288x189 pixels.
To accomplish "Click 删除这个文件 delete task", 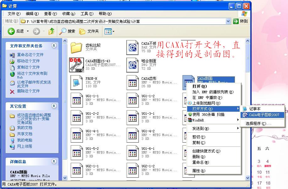I will 29,91.
